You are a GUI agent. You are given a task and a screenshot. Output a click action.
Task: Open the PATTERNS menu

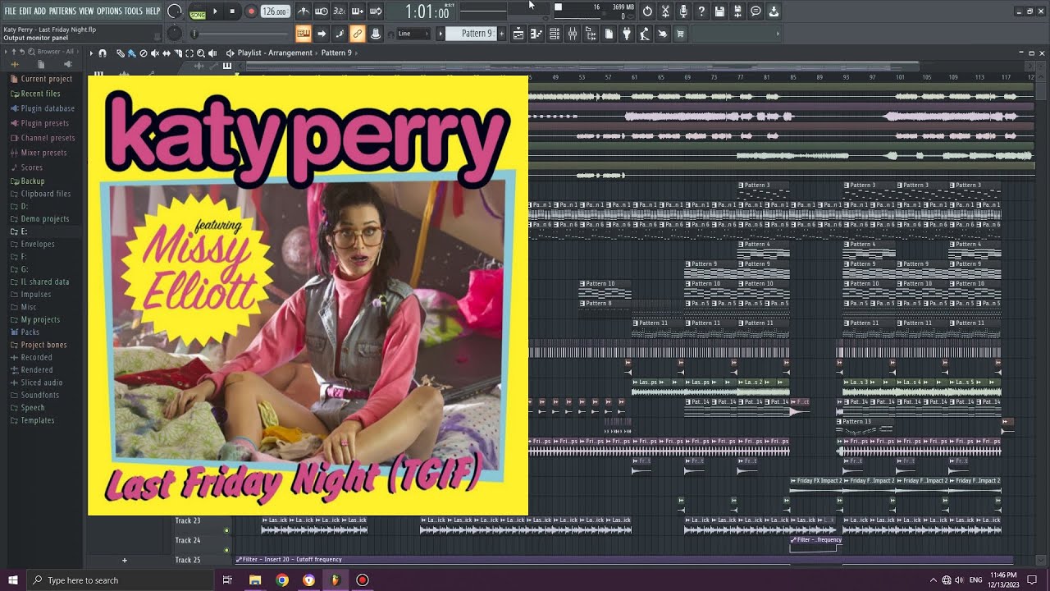click(62, 11)
